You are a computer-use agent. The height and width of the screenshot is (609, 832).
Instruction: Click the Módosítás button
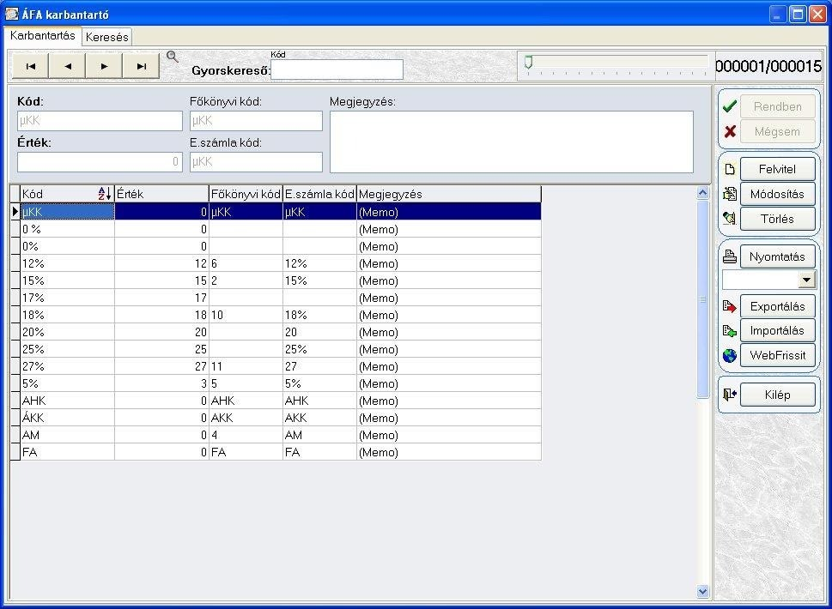777,194
